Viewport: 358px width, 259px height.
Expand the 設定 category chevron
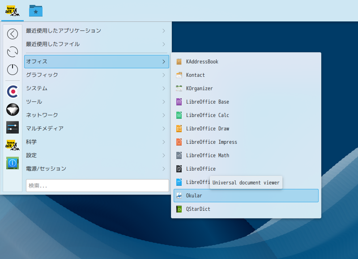[x=164, y=155]
